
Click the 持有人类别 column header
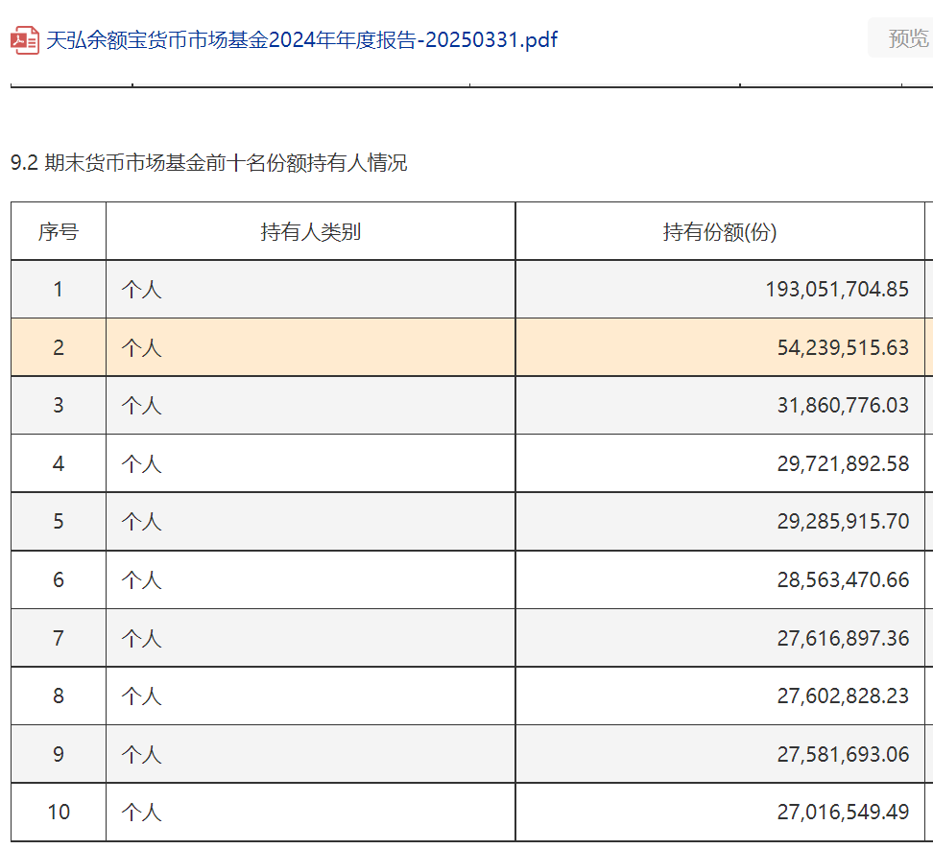point(311,232)
